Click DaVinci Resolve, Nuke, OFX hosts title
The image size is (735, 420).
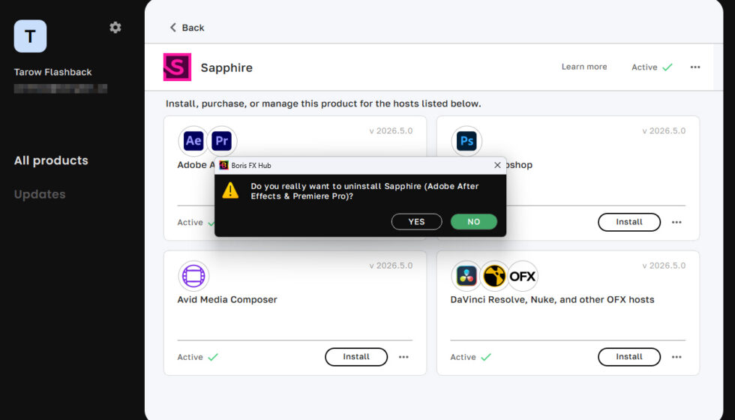tap(552, 299)
